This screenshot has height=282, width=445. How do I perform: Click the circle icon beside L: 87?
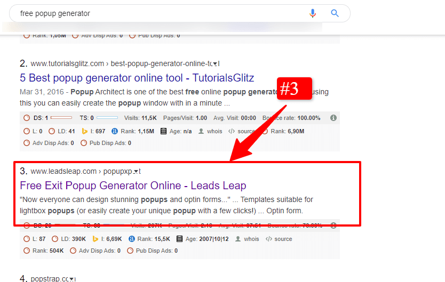click(x=27, y=239)
